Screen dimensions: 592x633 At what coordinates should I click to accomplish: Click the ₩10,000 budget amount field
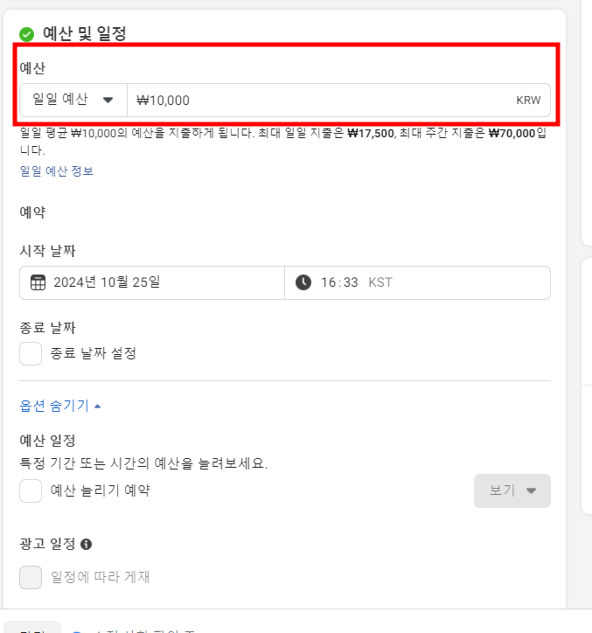point(338,101)
